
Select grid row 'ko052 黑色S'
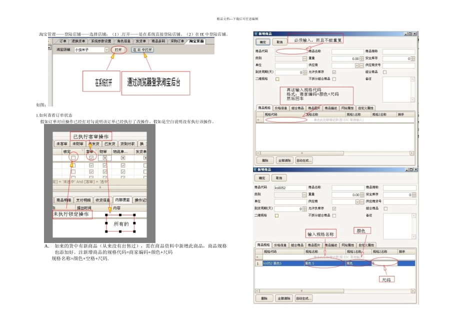(335, 263)
